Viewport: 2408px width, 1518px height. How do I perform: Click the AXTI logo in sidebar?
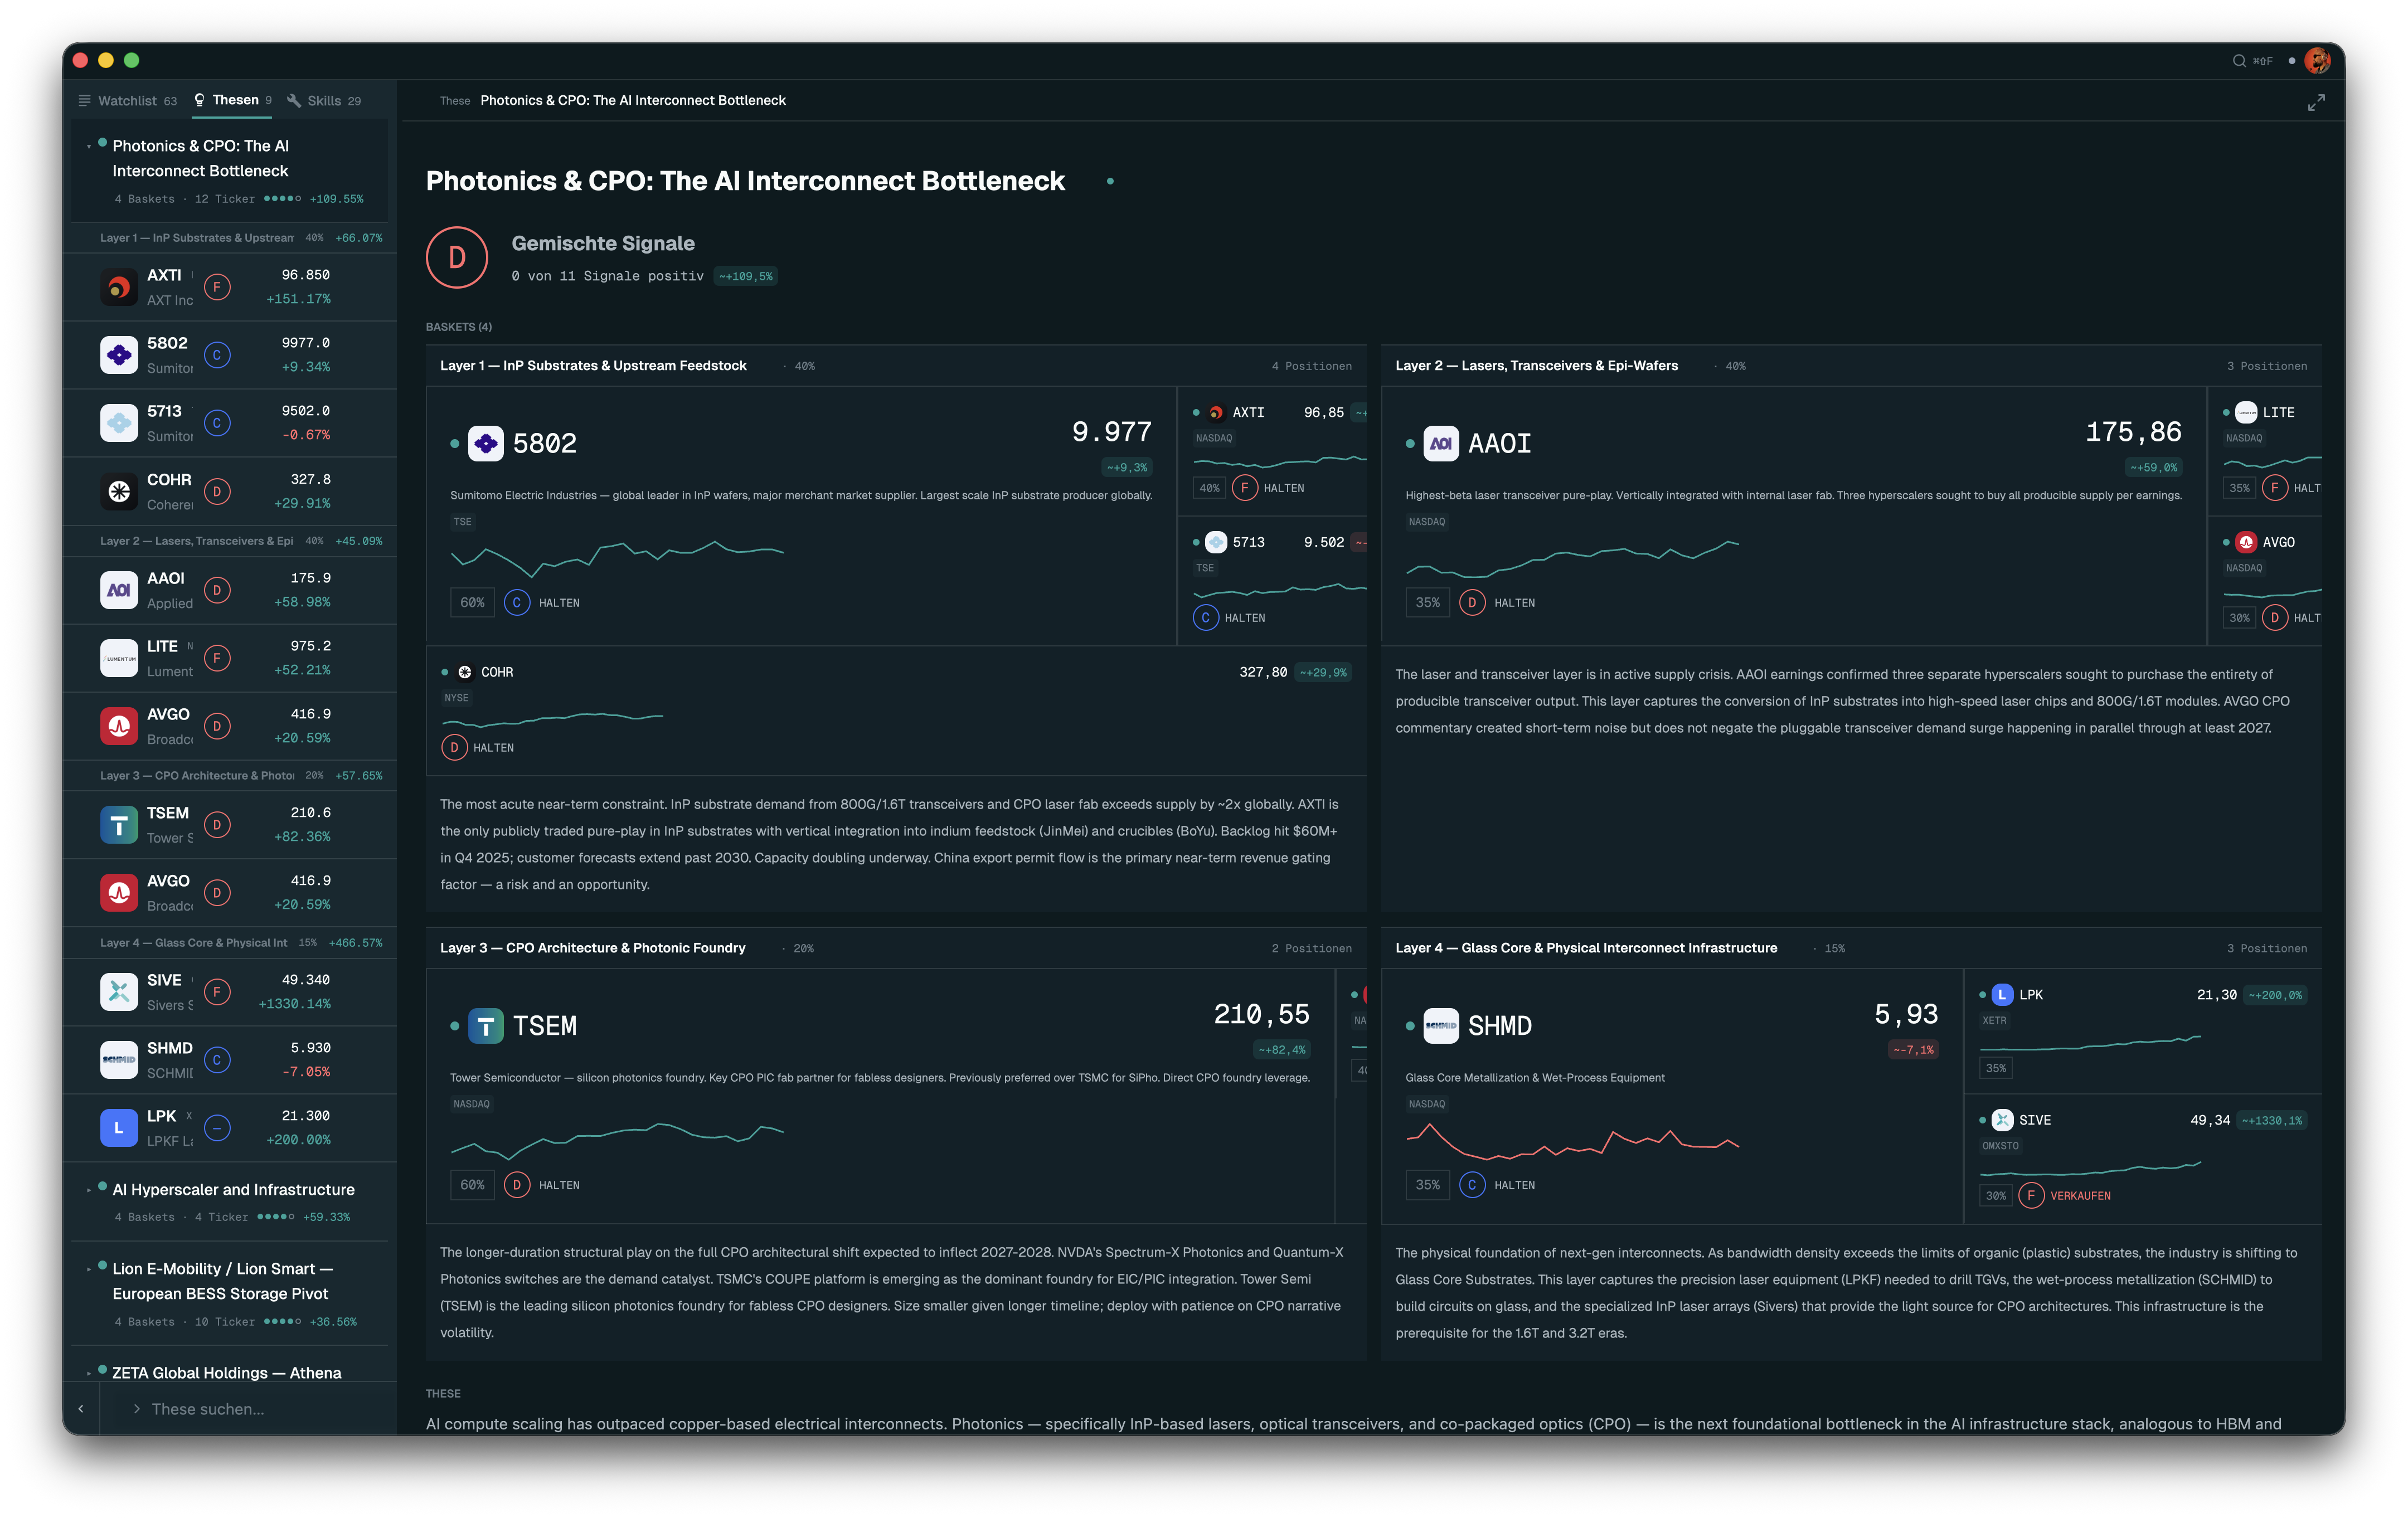point(119,287)
